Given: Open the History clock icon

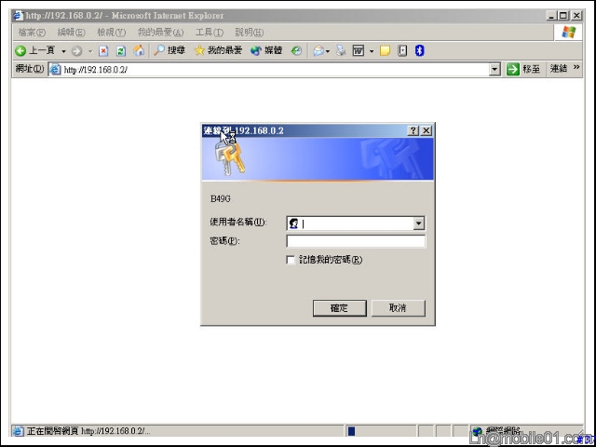Looking at the screenshot, I should click(x=296, y=50).
